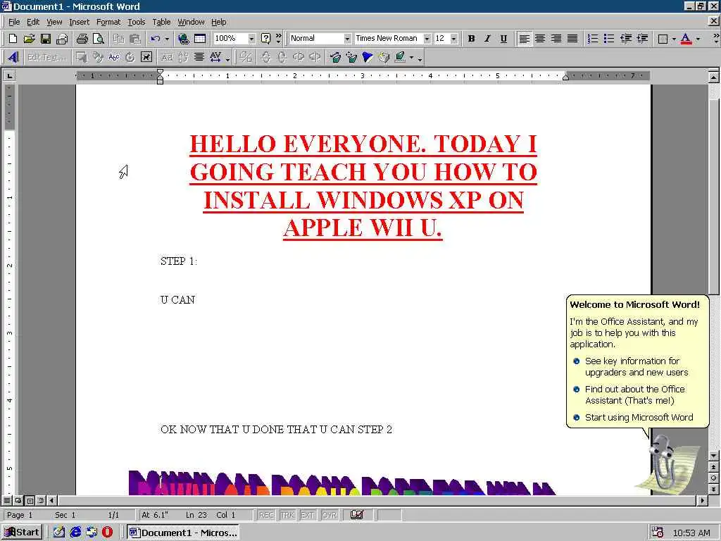Click the Office Assistant help question icon
The width and height of the screenshot is (721, 541).
tap(265, 39)
